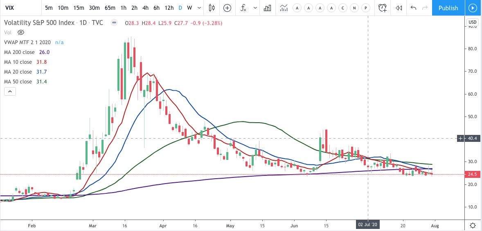Select the 4h interval
Screen dimensions: 482x231
145,8
